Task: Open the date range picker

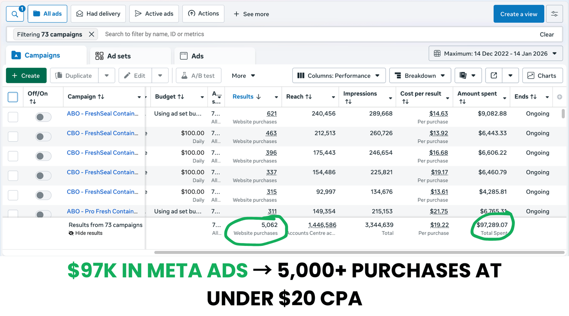Action: tap(495, 53)
